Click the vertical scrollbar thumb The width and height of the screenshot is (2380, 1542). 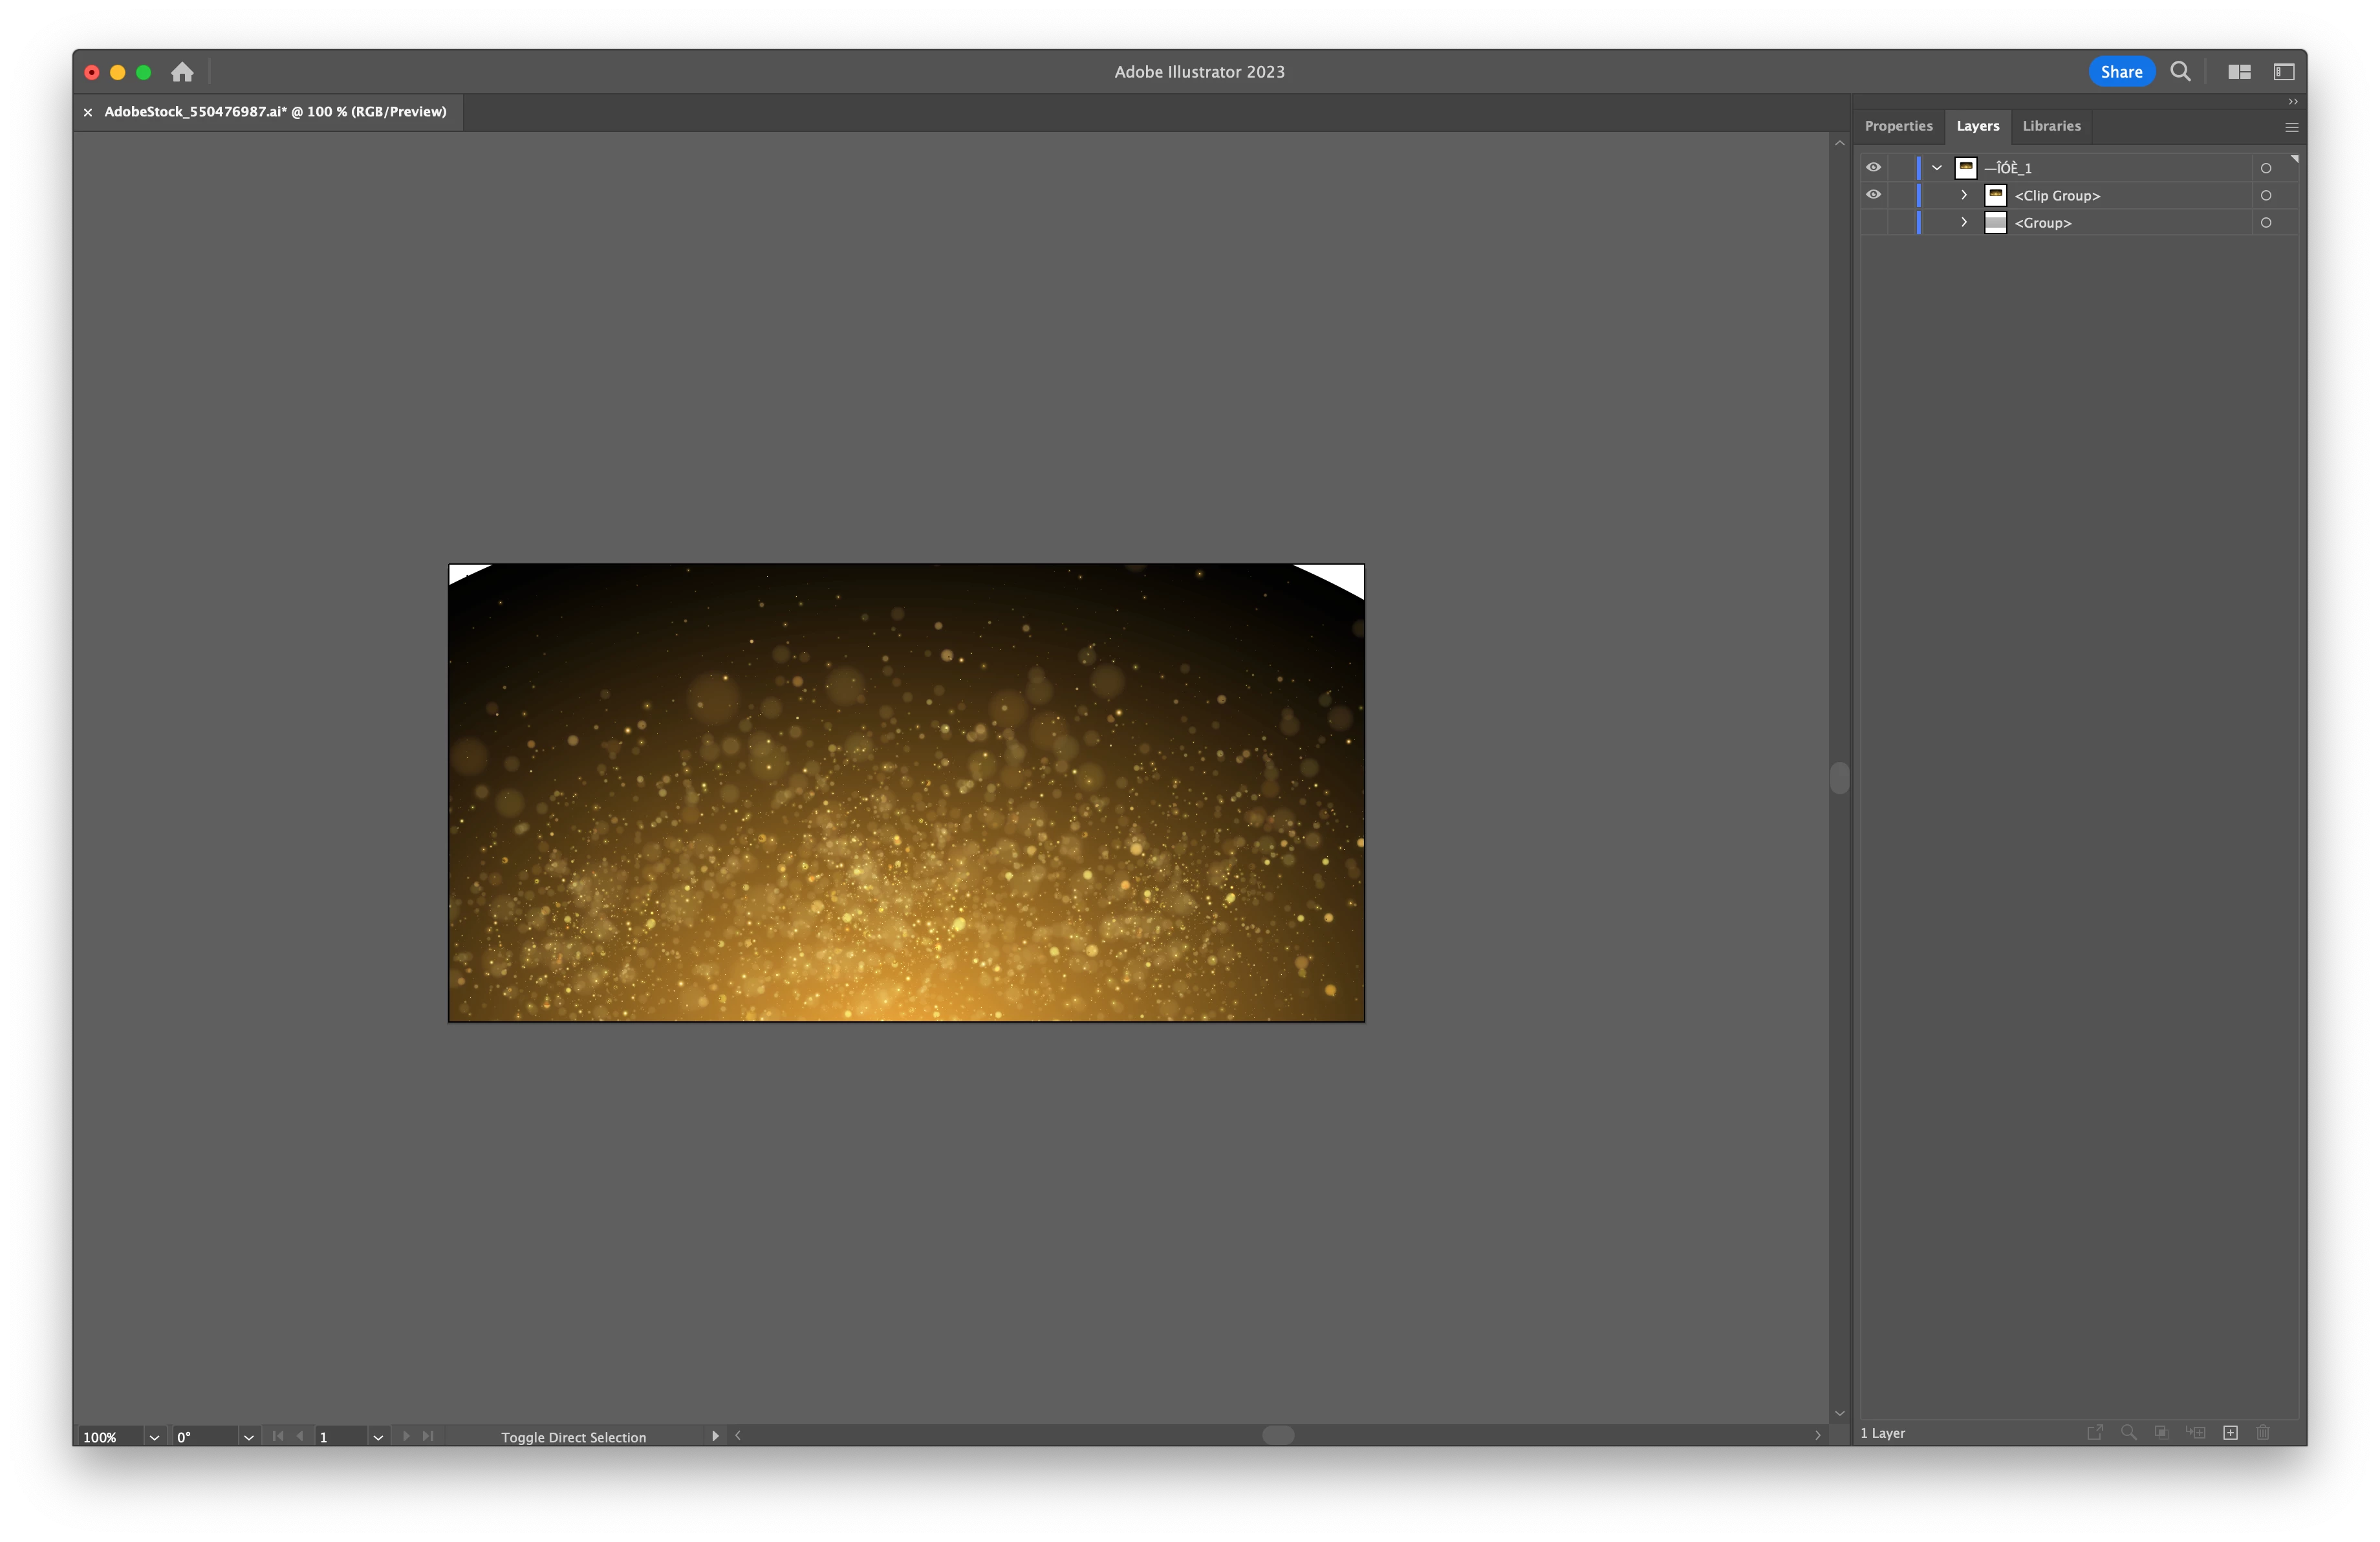pos(1839,778)
